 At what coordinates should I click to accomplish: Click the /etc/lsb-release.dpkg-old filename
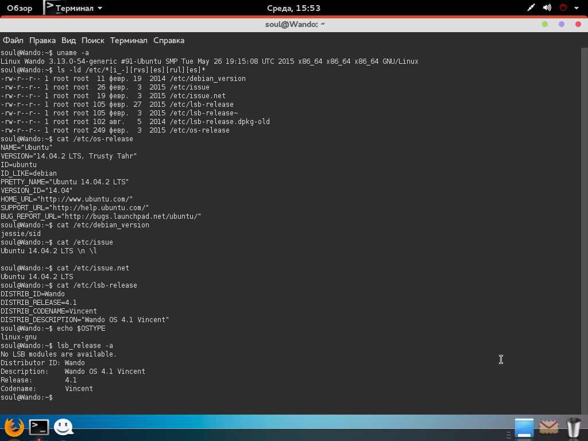click(x=220, y=122)
